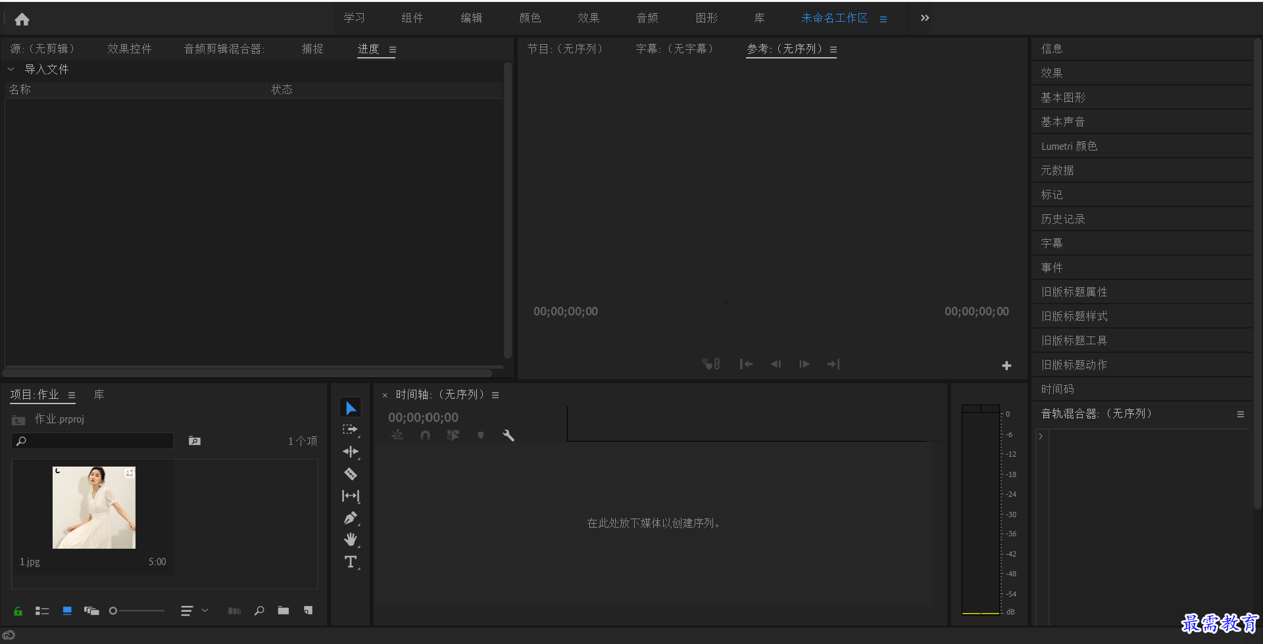
Task: Switch to the 库 tab in project panel
Action: [99, 394]
